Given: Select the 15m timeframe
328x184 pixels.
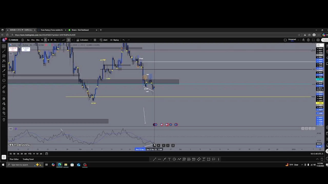Looking at the screenshot, I should point(33,40).
